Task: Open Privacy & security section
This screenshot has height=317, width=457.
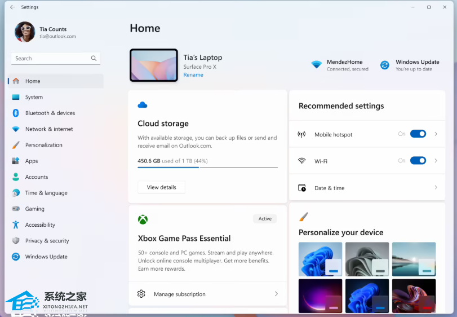Action: pos(56,241)
